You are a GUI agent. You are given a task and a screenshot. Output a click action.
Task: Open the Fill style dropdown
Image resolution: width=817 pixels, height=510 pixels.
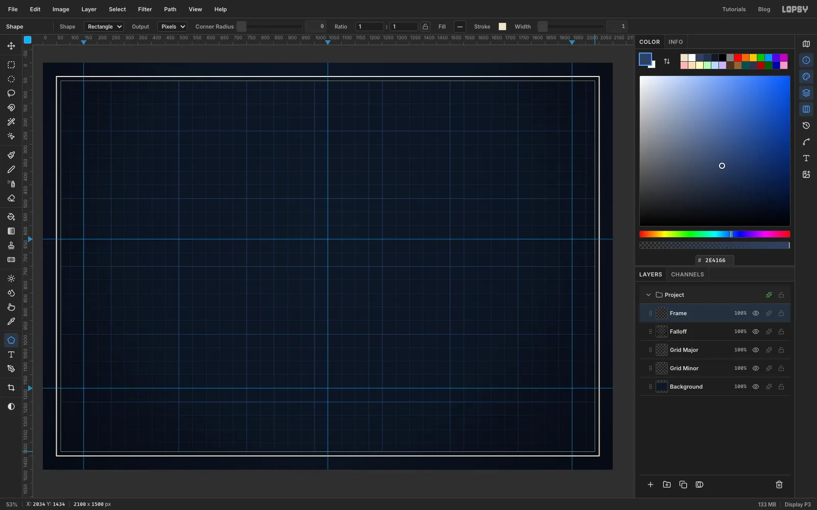[x=460, y=27]
